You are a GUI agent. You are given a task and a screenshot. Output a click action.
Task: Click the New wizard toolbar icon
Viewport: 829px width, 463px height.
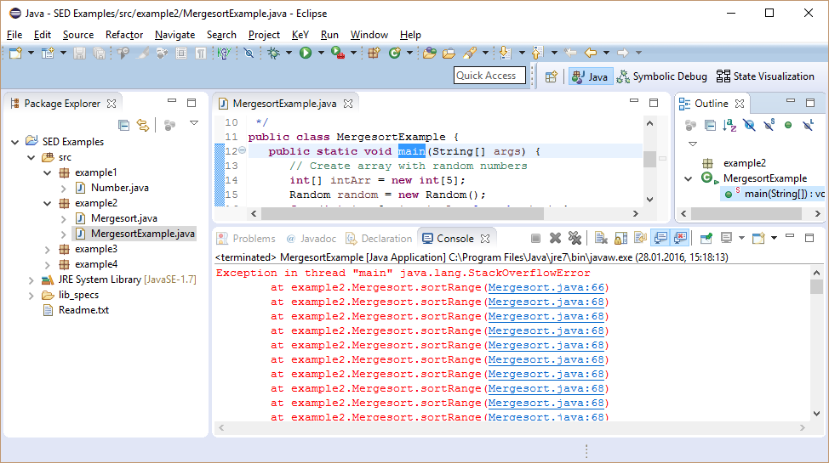pos(16,53)
